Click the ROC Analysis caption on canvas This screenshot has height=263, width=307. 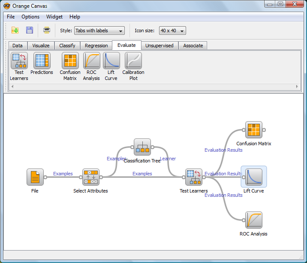click(x=253, y=234)
